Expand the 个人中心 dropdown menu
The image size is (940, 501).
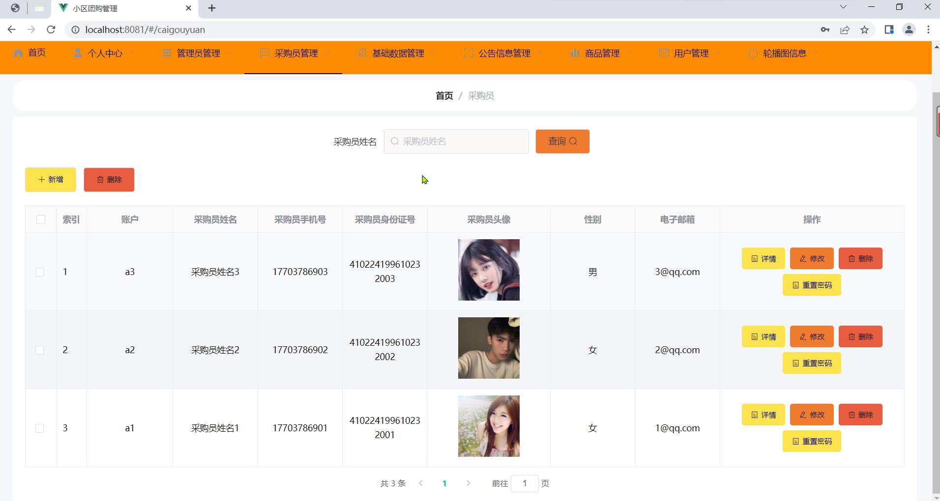pos(104,53)
